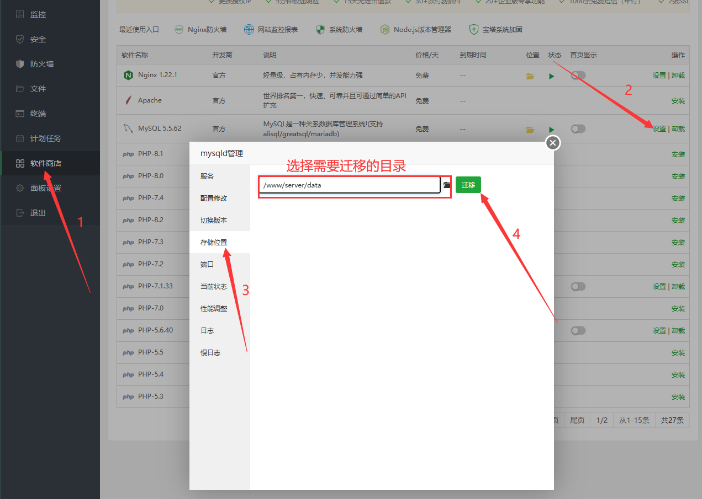Viewport: 702px width, 499px height.
Task: Open 系统防火墙 shortcut
Action: 339,30
